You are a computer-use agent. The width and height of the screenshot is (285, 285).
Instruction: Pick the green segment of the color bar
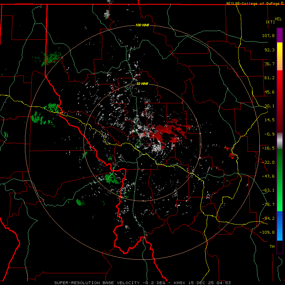(280, 180)
